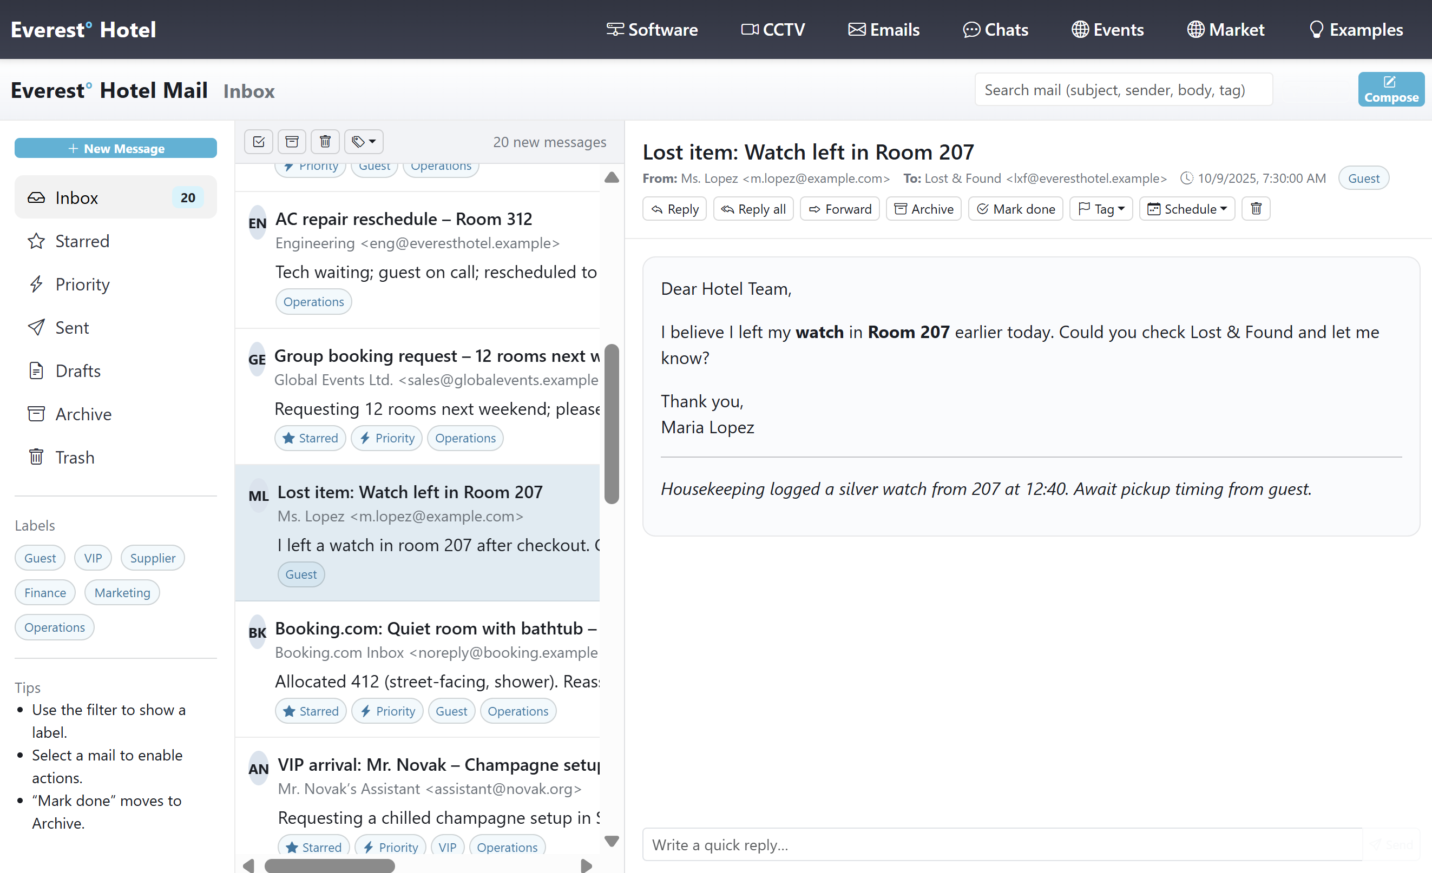The height and width of the screenshot is (873, 1432).
Task: Click the select-all checkbox icon in list toolbar
Action: point(259,142)
